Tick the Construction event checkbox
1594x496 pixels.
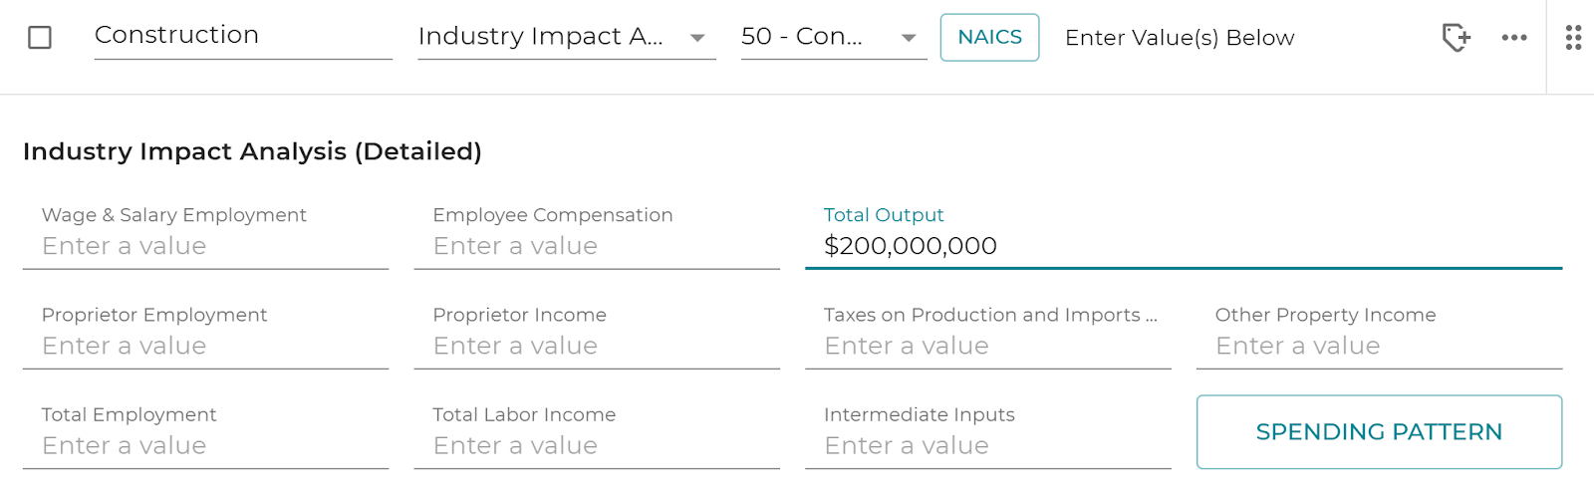(40, 38)
